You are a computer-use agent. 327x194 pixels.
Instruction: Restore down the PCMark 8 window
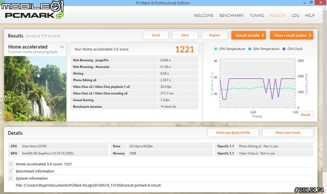pyautogui.click(x=311, y=3)
